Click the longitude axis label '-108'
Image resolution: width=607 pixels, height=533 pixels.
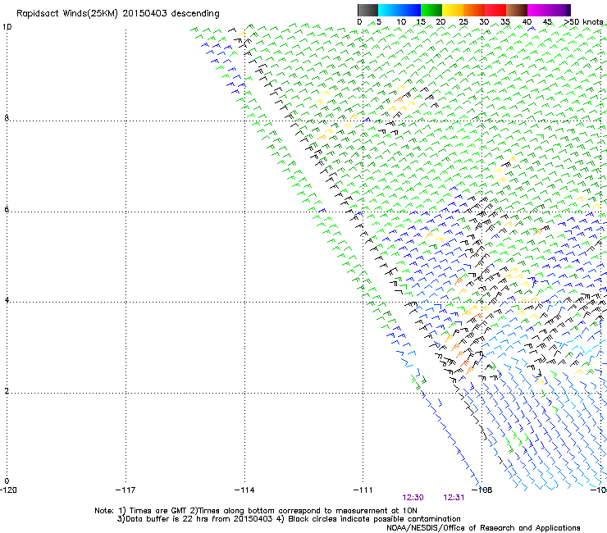pos(481,490)
